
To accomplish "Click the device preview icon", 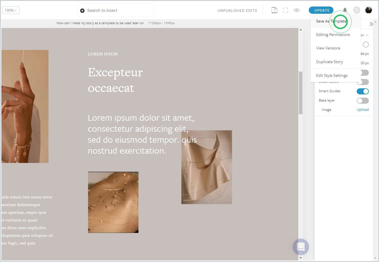I will pos(274,10).
